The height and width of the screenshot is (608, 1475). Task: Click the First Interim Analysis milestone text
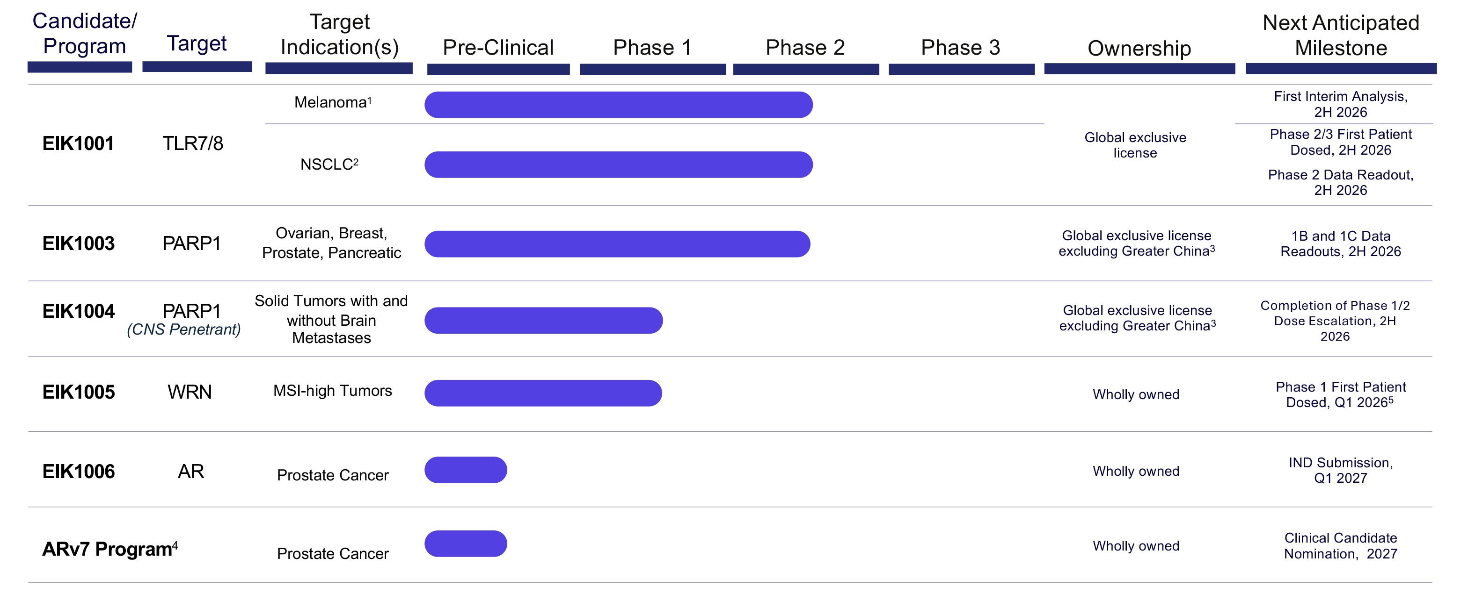click(x=1340, y=104)
